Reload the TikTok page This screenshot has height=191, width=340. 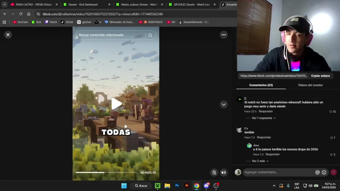click(21, 14)
